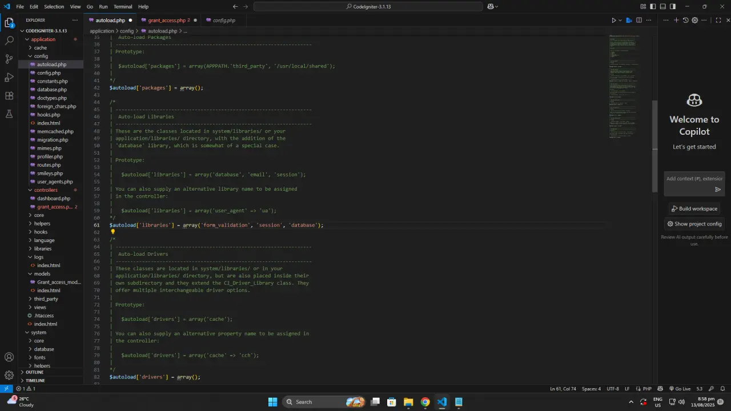731x411 pixels.
Task: Click the editor vertical scrollbar thumb
Action: pyautogui.click(x=655, y=147)
